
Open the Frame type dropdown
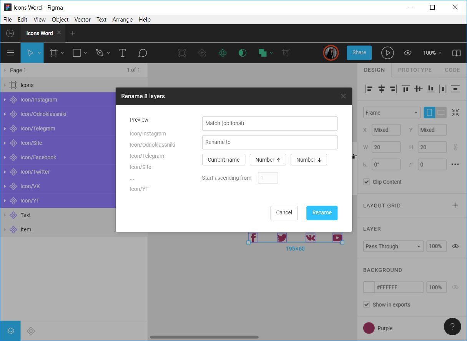click(392, 112)
